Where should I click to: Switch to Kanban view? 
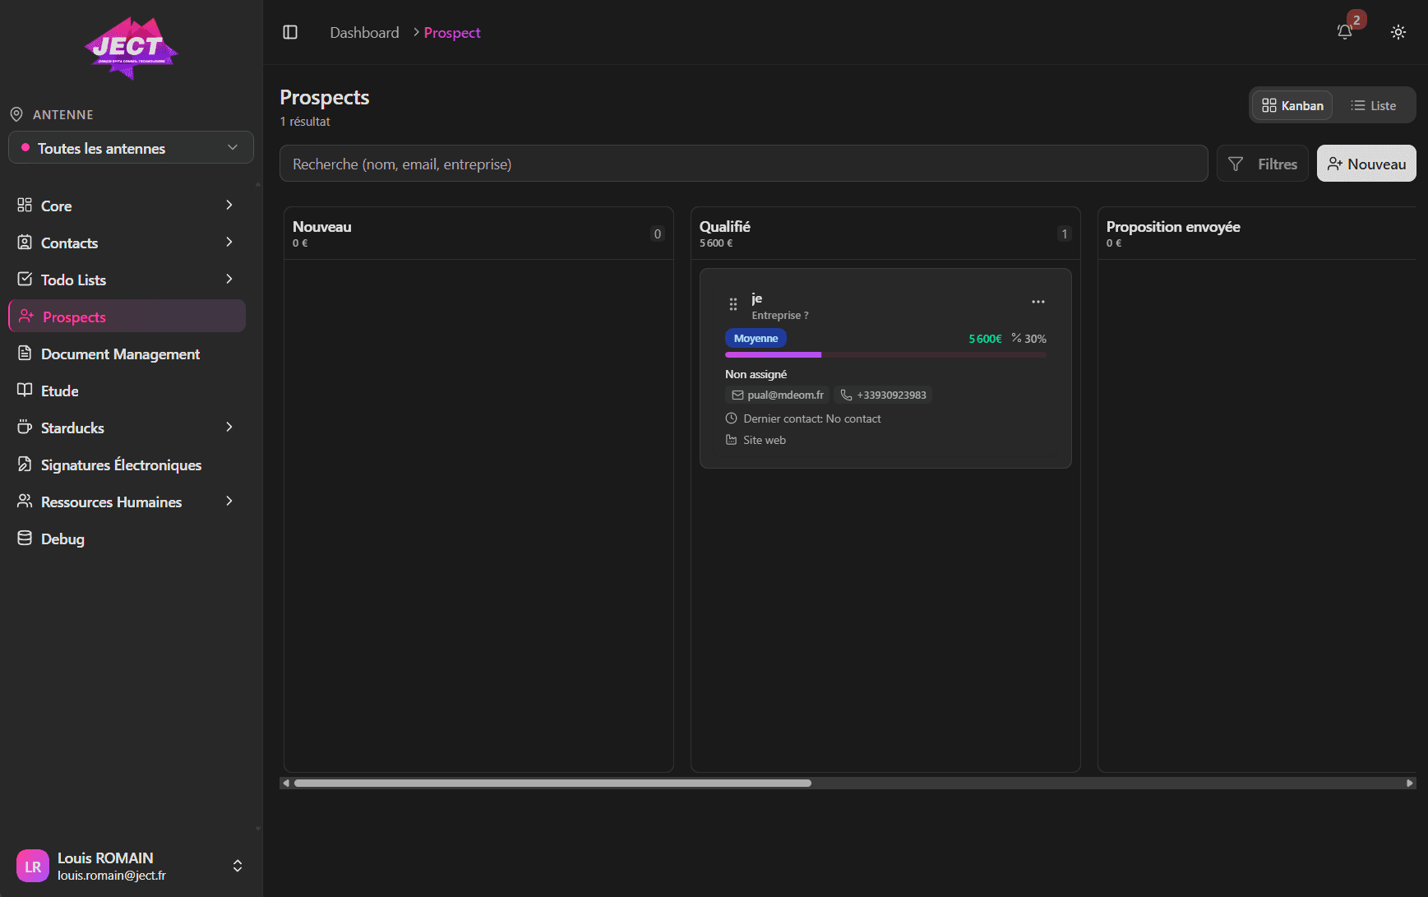[x=1292, y=105]
